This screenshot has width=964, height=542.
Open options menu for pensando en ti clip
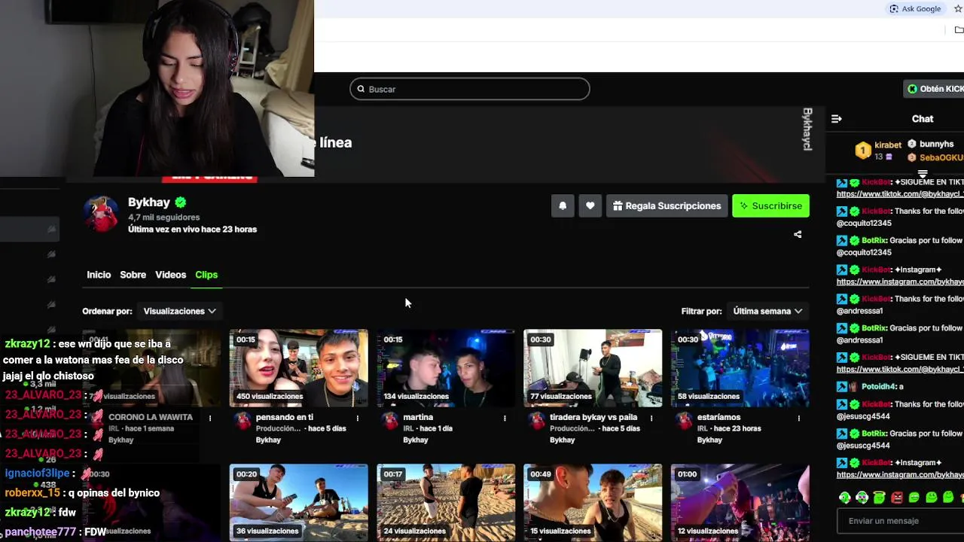click(358, 418)
